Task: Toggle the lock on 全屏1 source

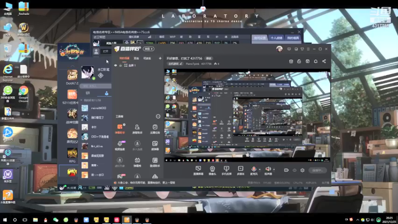Action: point(120,65)
